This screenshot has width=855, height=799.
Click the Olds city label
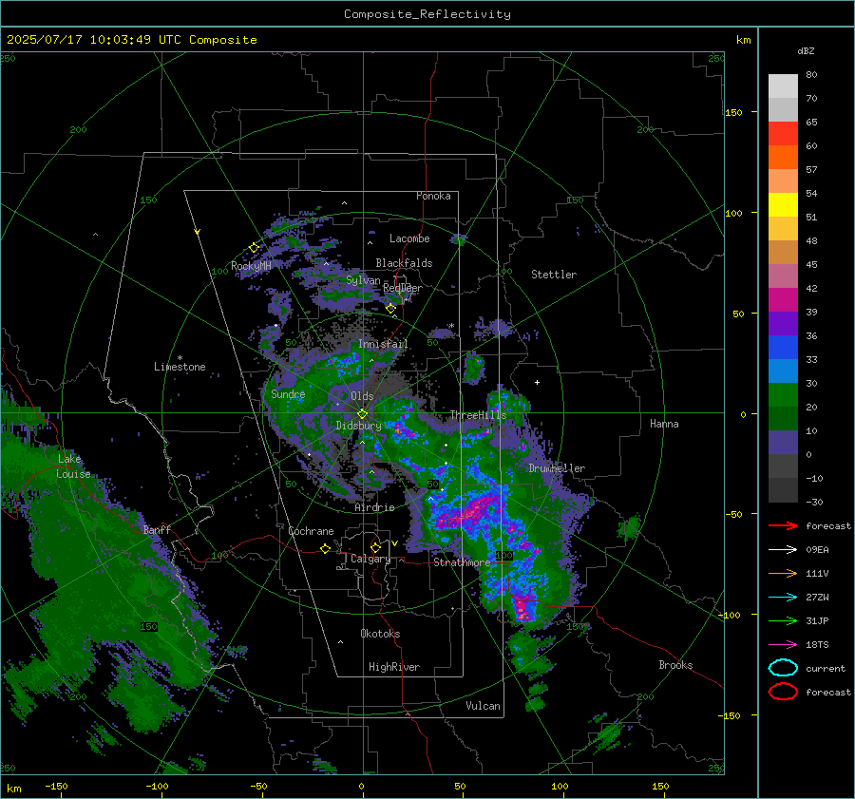(362, 396)
